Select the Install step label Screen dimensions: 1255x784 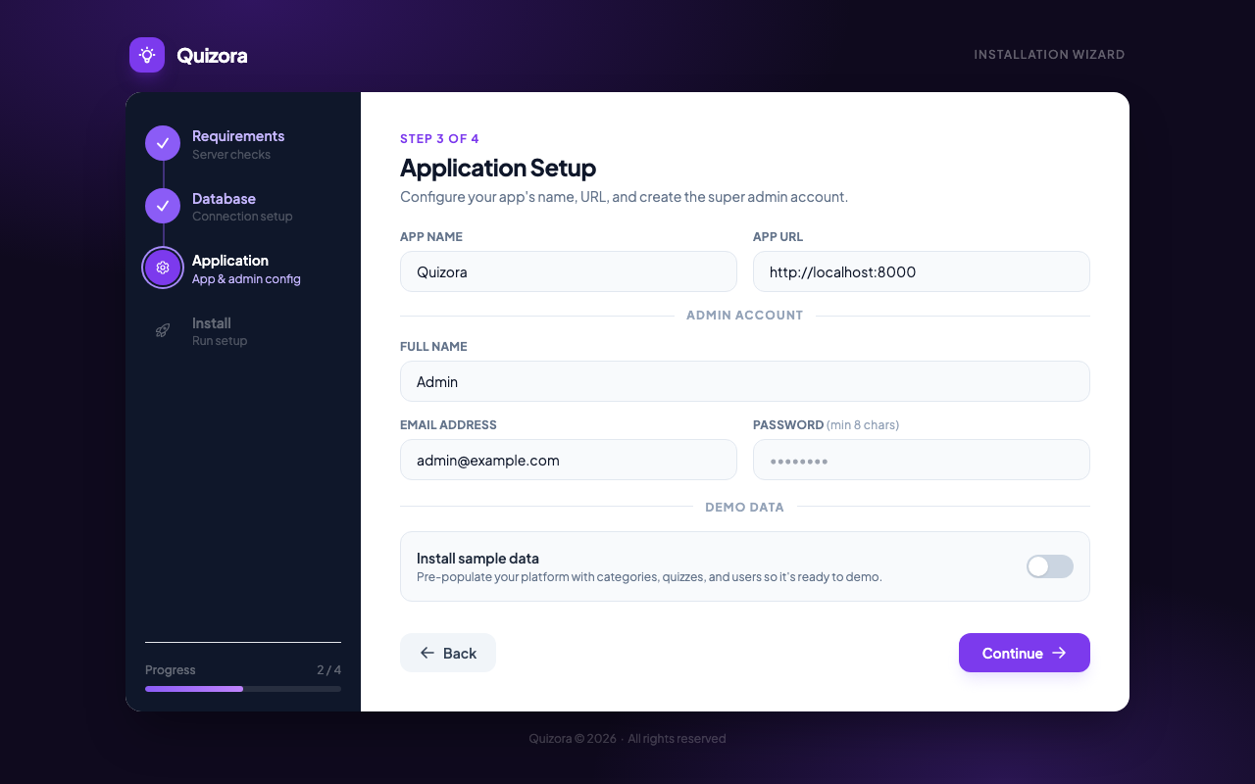[x=212, y=323]
